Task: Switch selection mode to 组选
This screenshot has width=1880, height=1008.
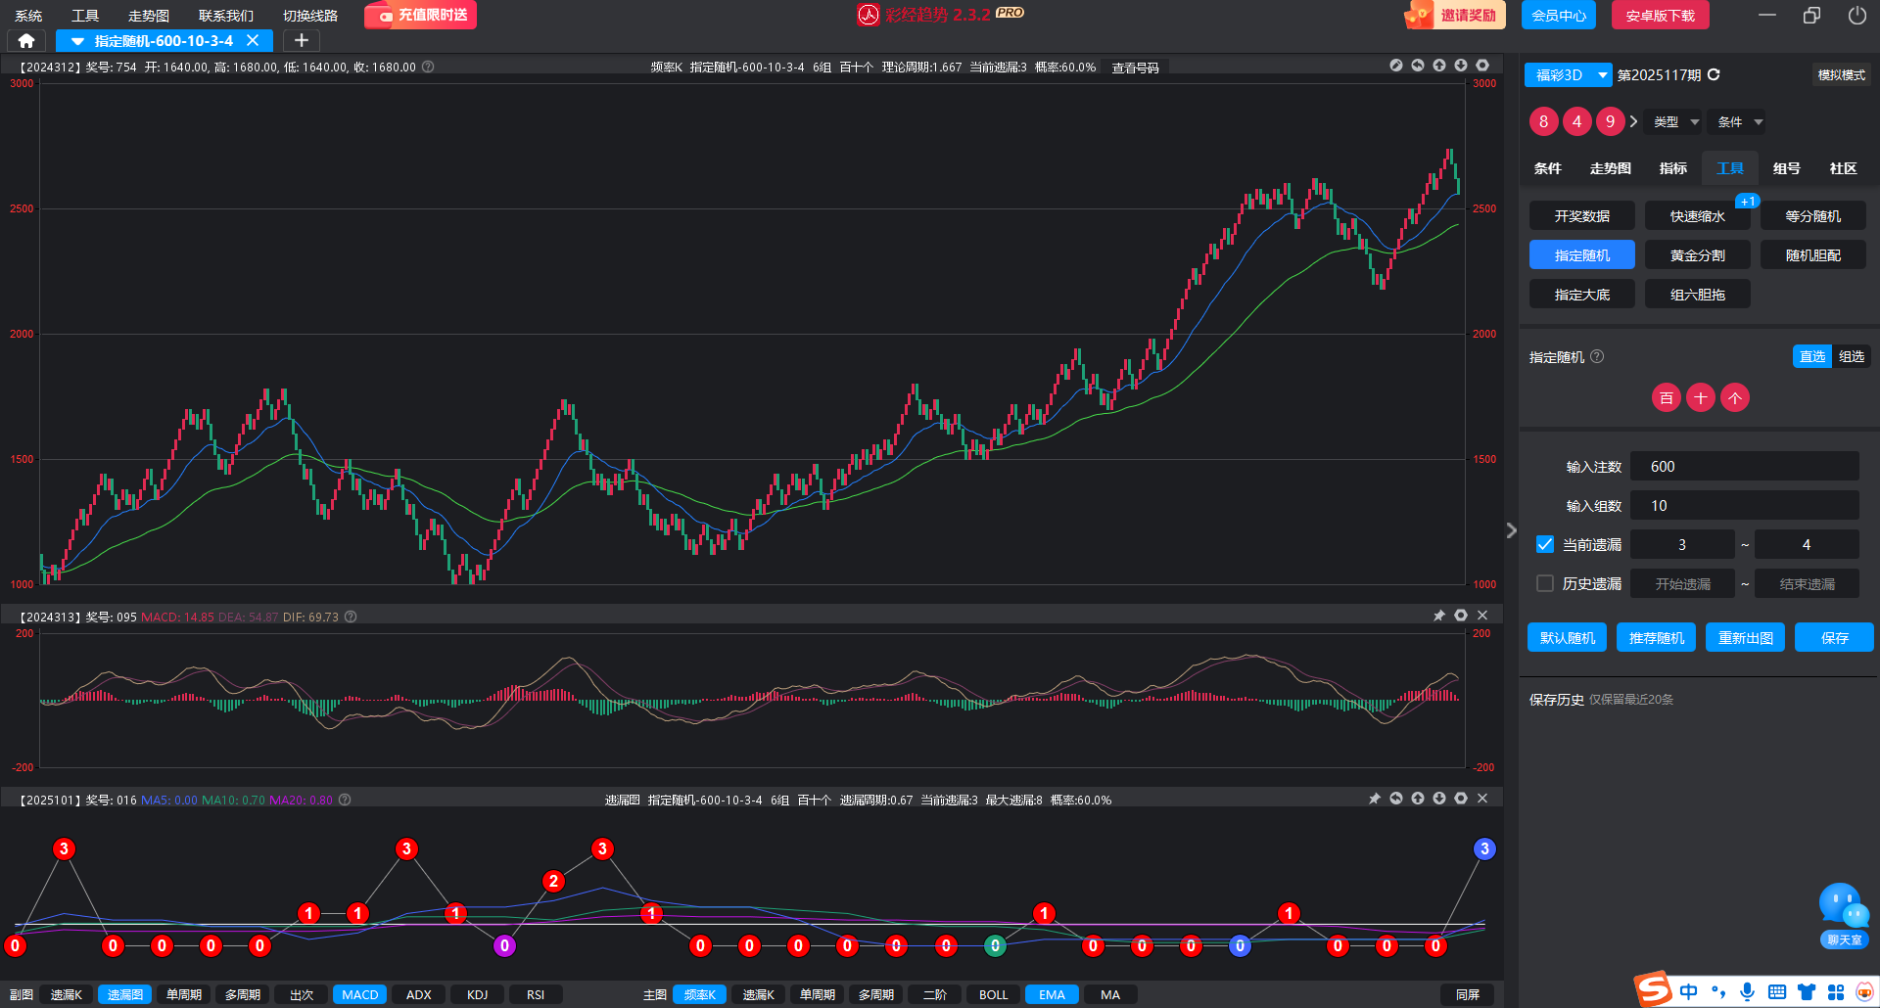Action: coord(1851,357)
